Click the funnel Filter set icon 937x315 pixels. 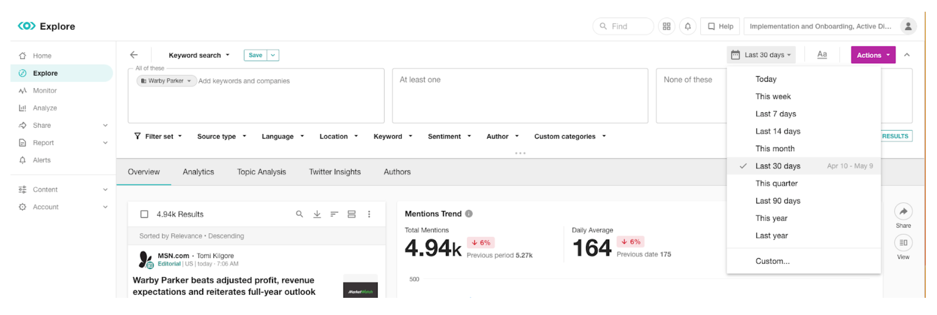tap(137, 136)
